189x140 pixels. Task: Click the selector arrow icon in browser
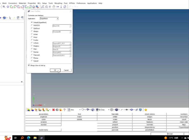pyautogui.click(x=10, y=18)
